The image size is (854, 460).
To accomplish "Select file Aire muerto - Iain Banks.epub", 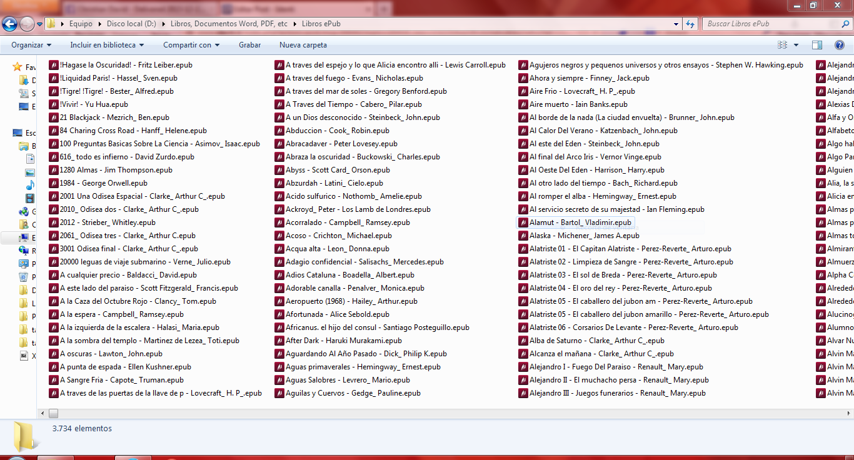I will click(x=573, y=104).
